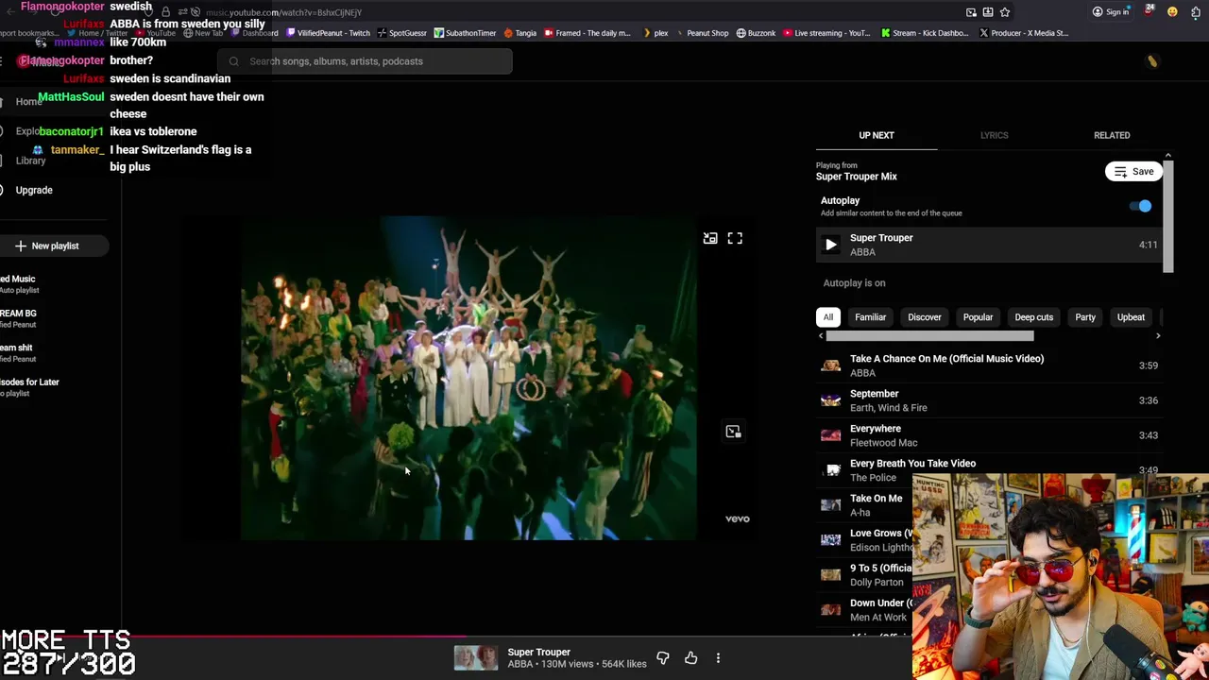Select the Party filter chip
Screen dimensions: 1209x680
pyautogui.click(x=1085, y=317)
